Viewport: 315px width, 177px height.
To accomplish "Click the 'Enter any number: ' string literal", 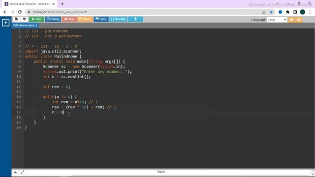I will click(x=105, y=72).
